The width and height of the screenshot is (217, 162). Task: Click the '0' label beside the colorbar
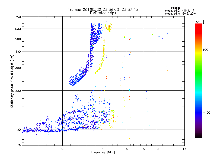click(203, 81)
